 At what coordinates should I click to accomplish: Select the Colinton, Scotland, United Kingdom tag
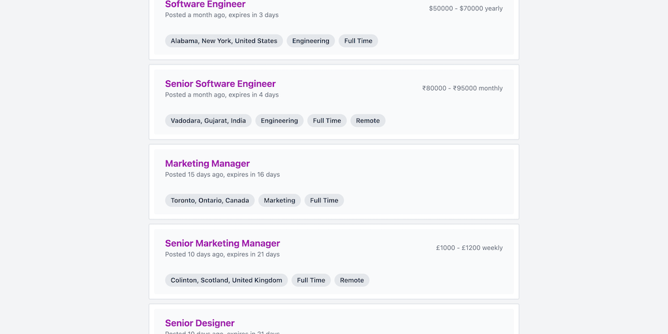pyautogui.click(x=226, y=280)
